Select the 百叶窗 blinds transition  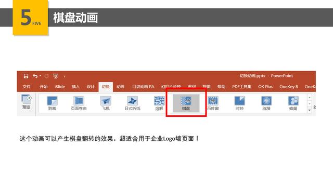(x=213, y=103)
